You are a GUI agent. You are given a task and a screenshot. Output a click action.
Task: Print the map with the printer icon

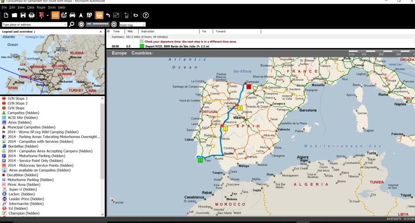pos(32,15)
